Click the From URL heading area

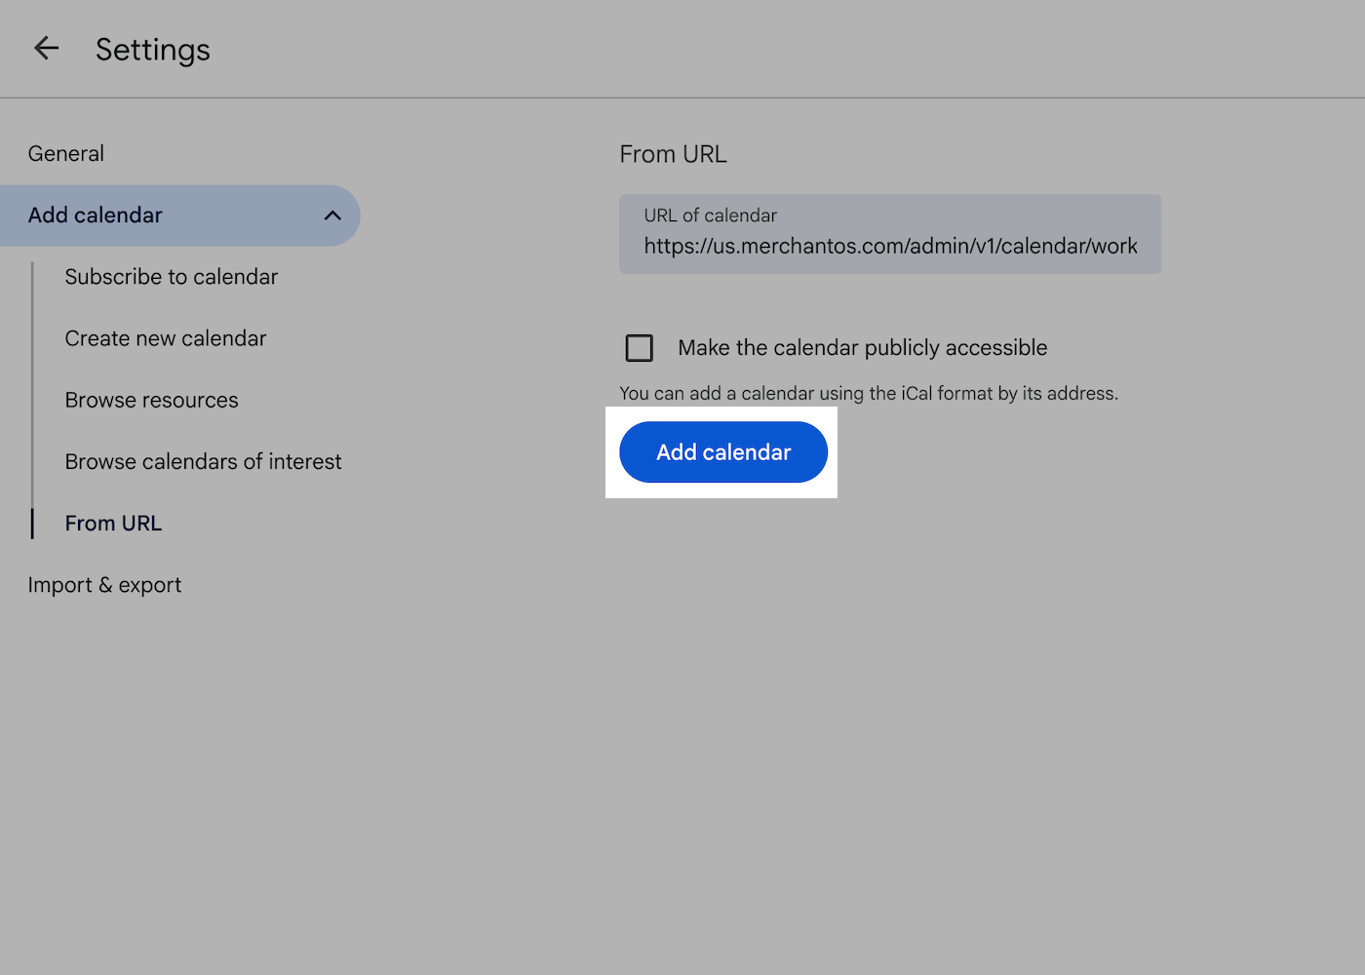click(673, 153)
